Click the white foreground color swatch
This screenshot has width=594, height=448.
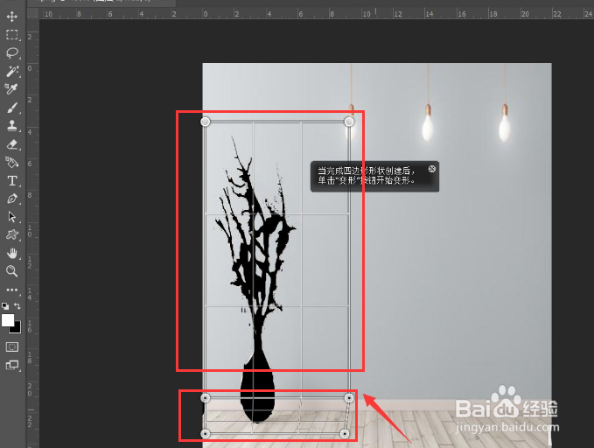click(8, 319)
